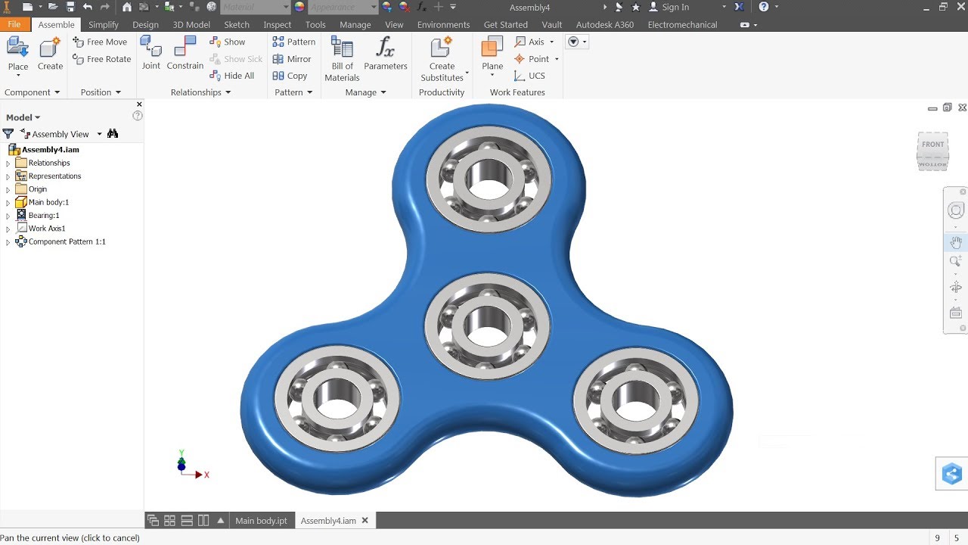Click the Pattern component tool

point(294,42)
